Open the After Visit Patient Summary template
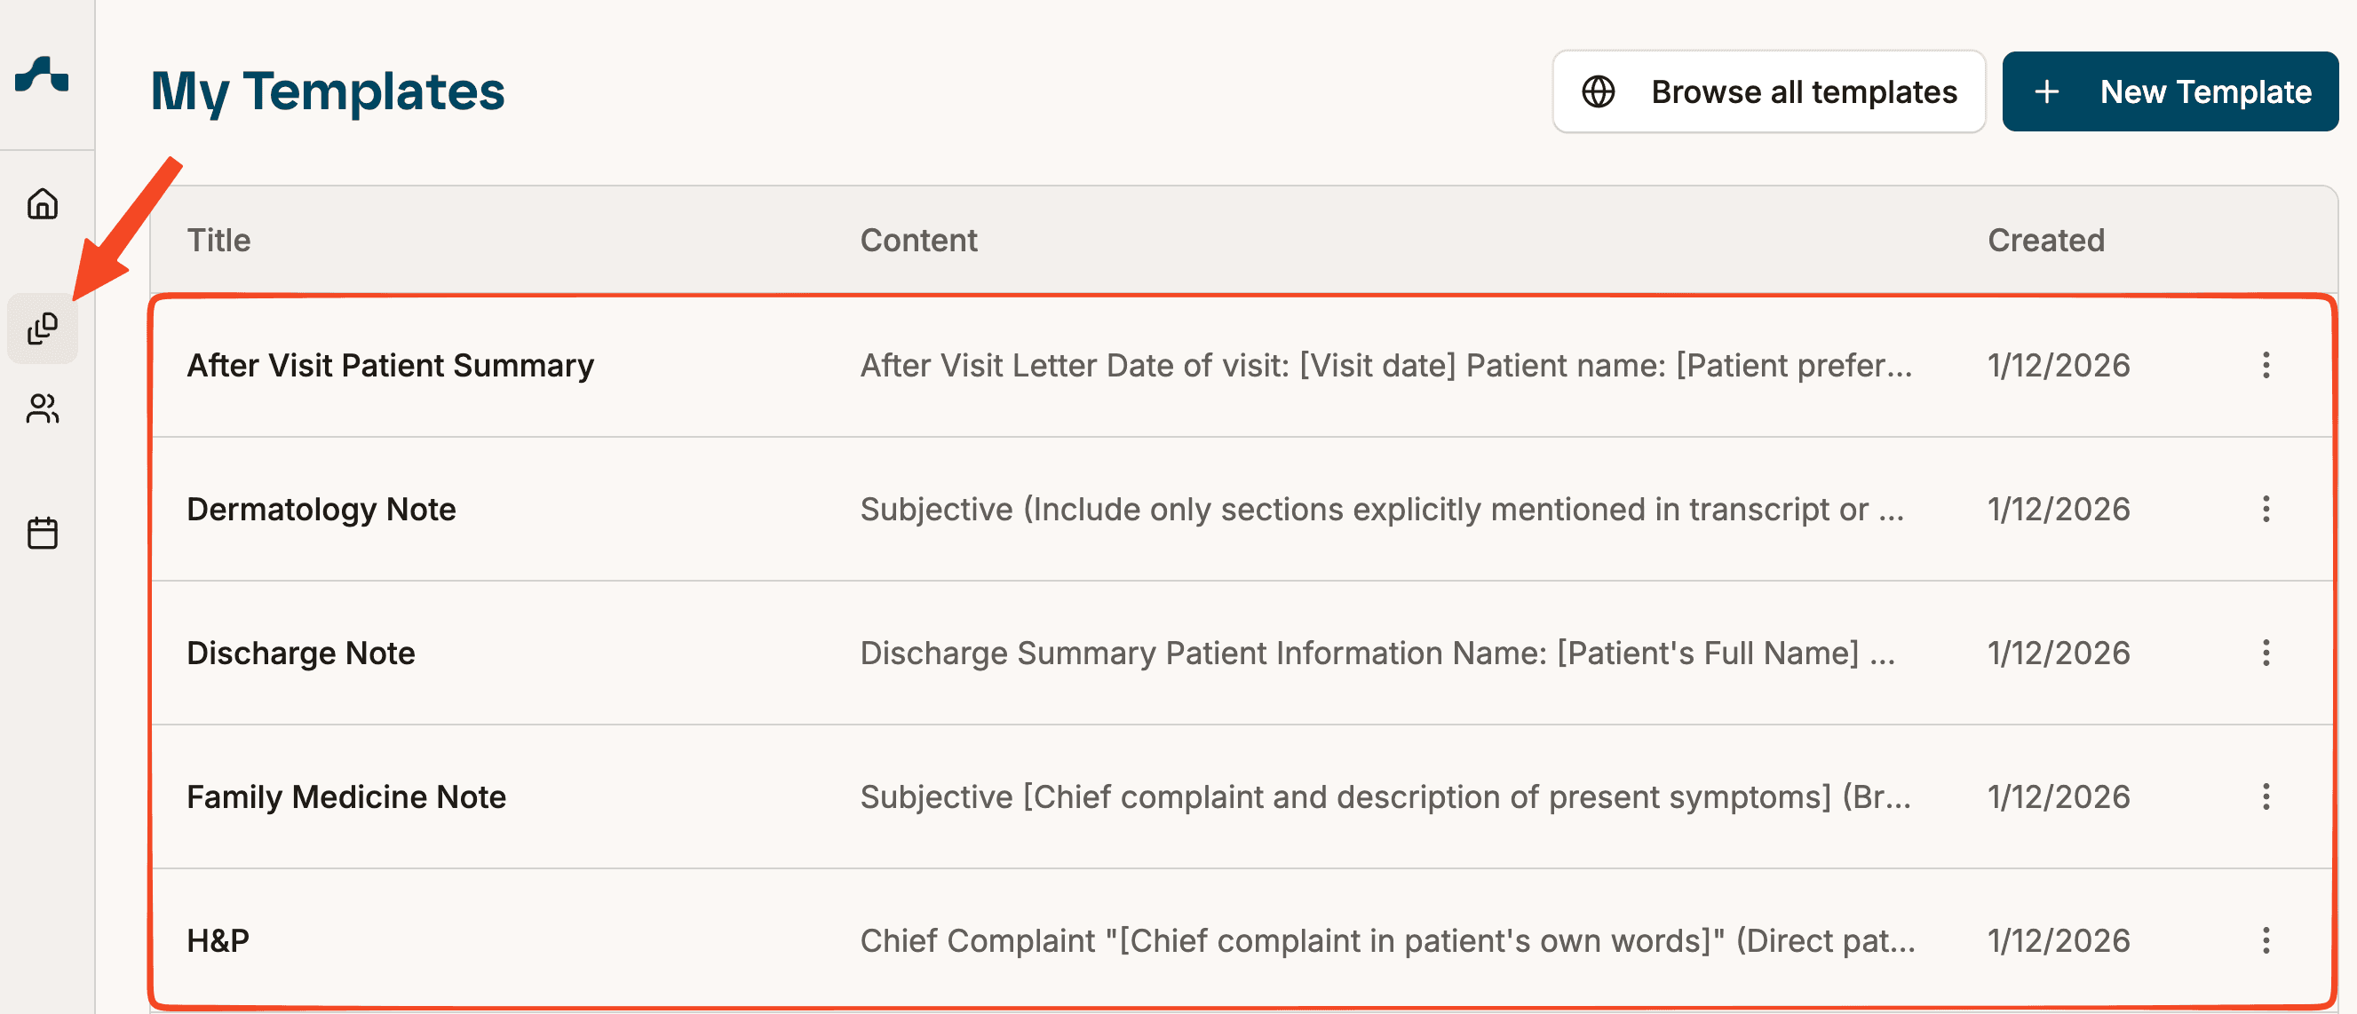The image size is (2357, 1014). tap(390, 365)
